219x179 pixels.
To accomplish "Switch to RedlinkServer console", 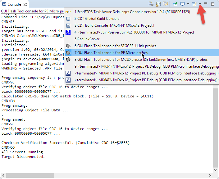I will tap(87, 39).
